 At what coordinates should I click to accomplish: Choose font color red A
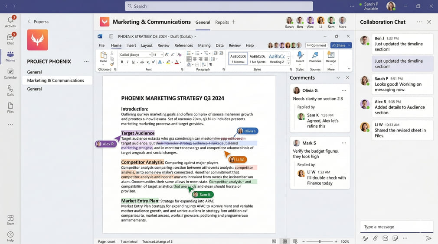point(177,62)
